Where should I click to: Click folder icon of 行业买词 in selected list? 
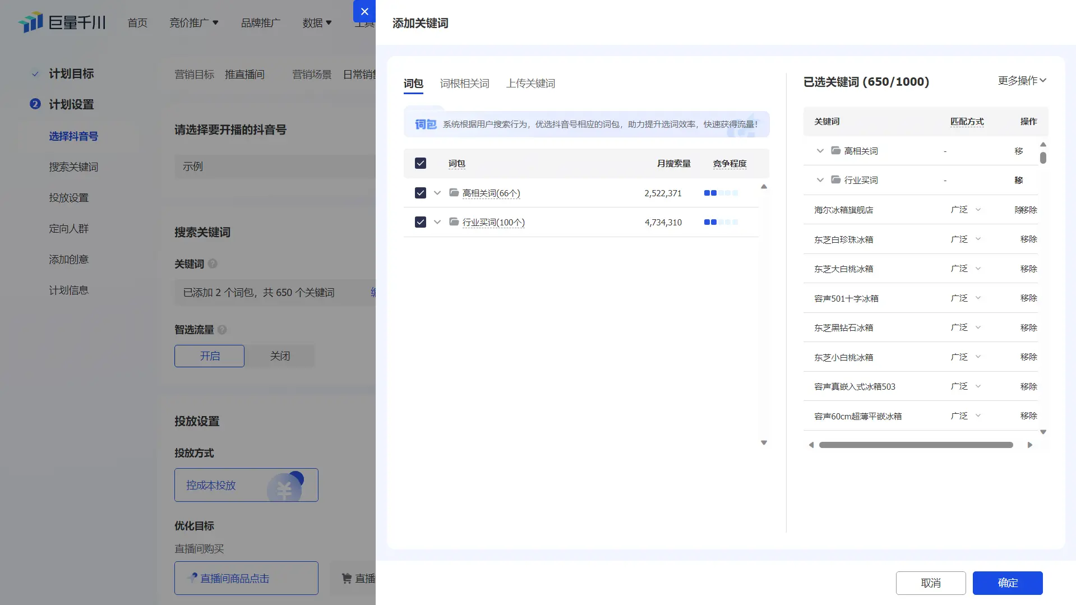click(x=835, y=180)
